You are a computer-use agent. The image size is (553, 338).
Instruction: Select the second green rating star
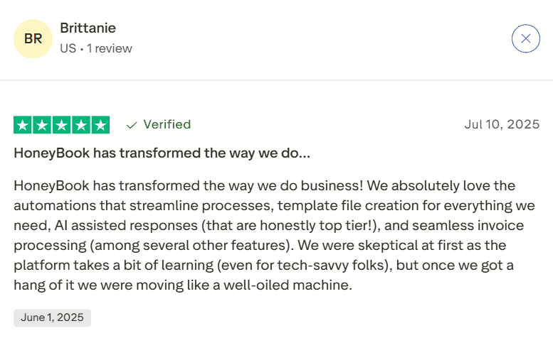(x=42, y=125)
